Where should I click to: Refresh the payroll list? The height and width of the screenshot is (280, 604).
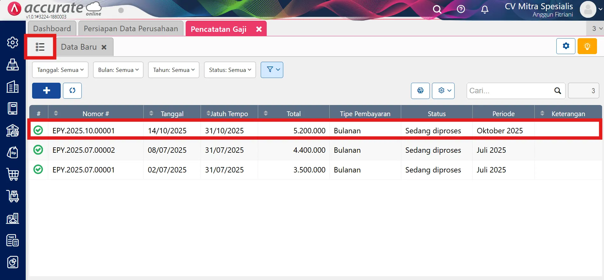point(72,91)
